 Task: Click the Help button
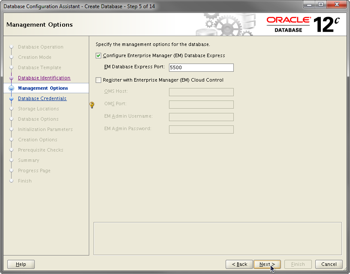pyautogui.click(x=21, y=264)
